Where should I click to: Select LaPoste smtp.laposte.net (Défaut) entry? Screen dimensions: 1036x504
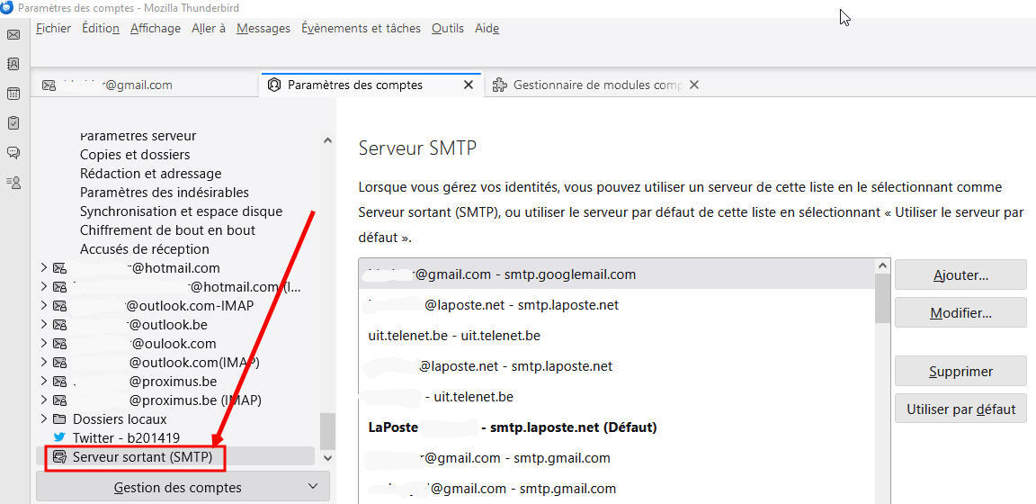click(x=617, y=427)
